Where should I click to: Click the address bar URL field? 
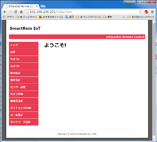coord(82,12)
